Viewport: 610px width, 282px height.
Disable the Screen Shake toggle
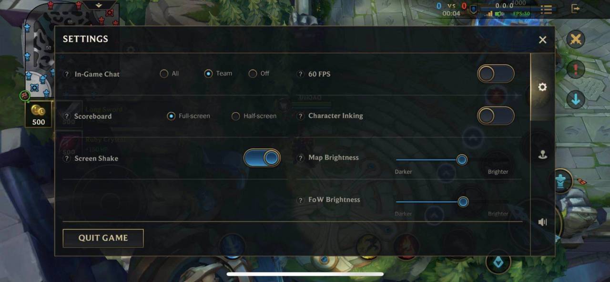(x=262, y=158)
